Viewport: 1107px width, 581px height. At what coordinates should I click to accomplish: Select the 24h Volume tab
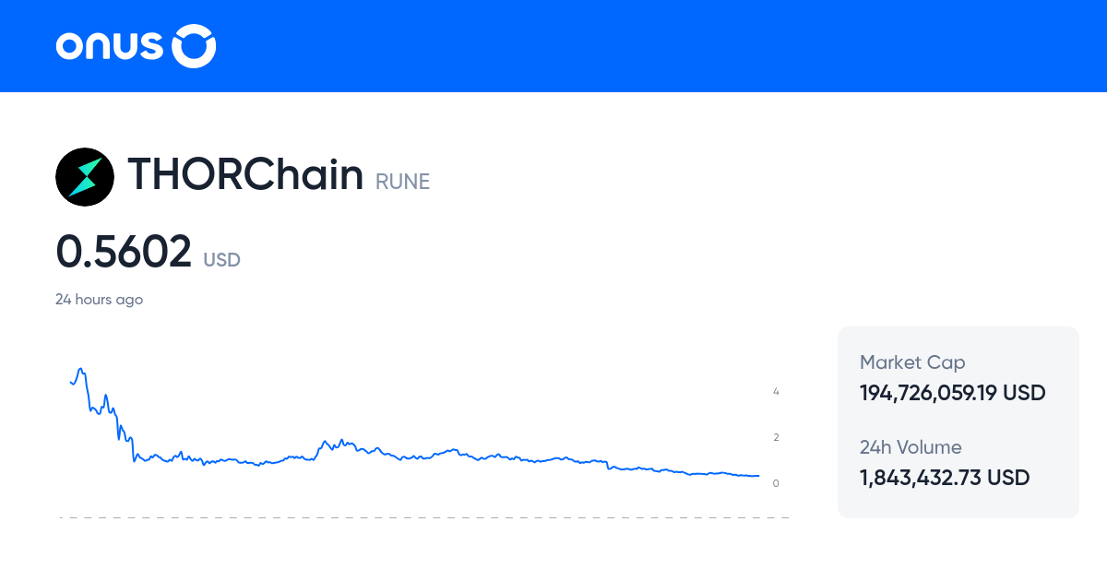click(911, 447)
